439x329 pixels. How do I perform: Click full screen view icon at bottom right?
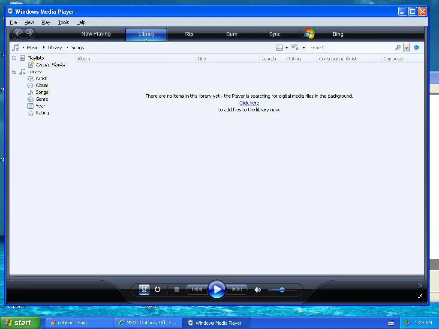420,286
